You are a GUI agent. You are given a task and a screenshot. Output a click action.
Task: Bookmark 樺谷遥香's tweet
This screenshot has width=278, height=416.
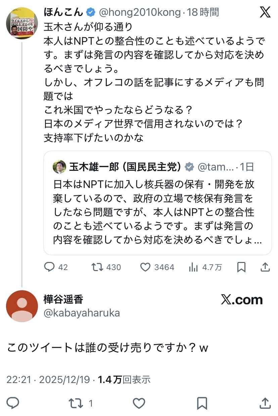point(202,403)
